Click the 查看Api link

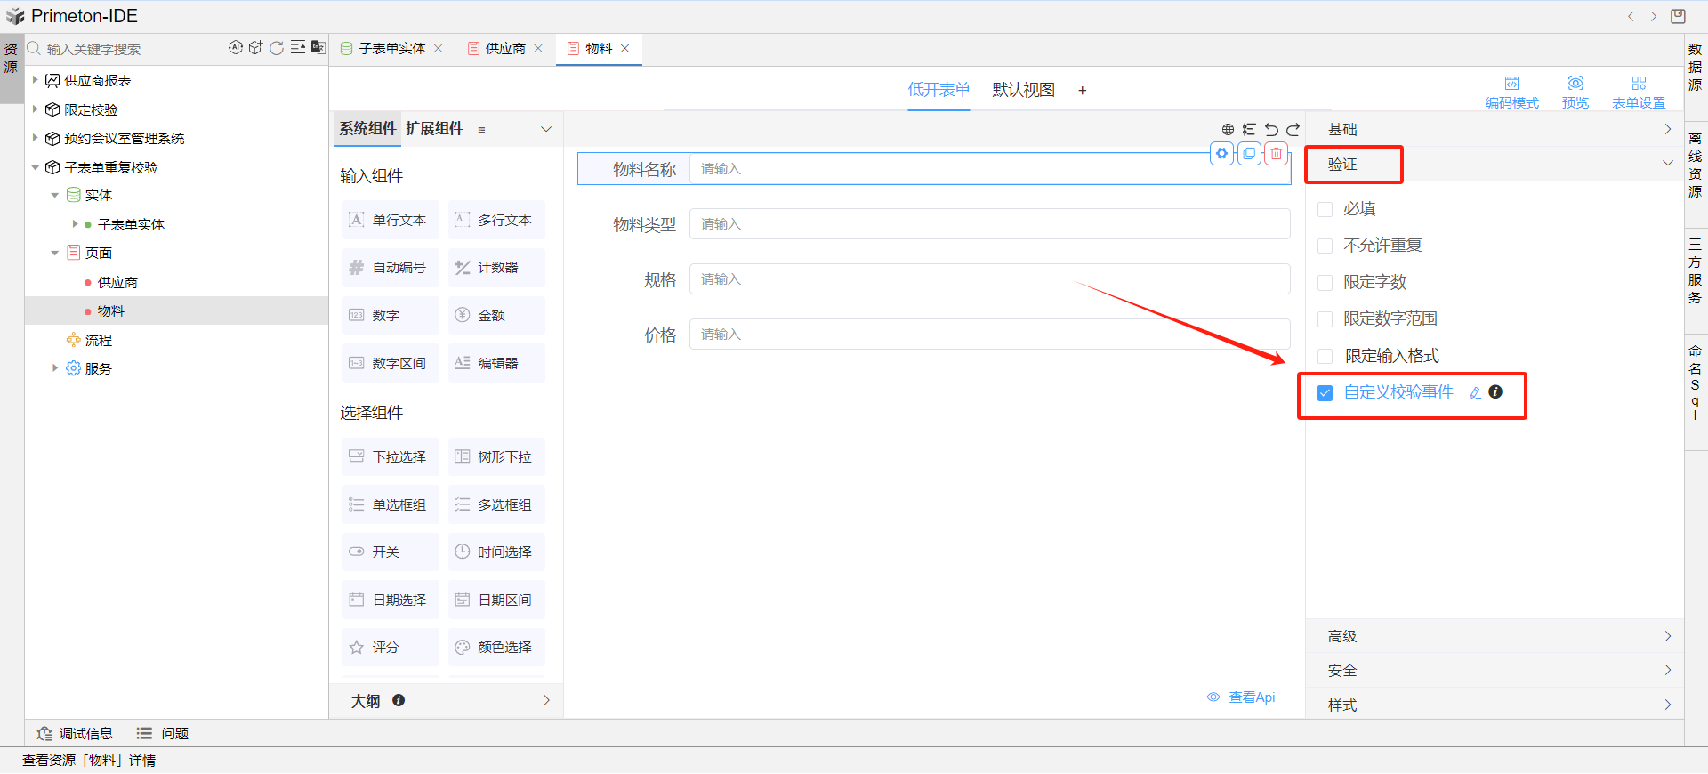pos(1251,697)
